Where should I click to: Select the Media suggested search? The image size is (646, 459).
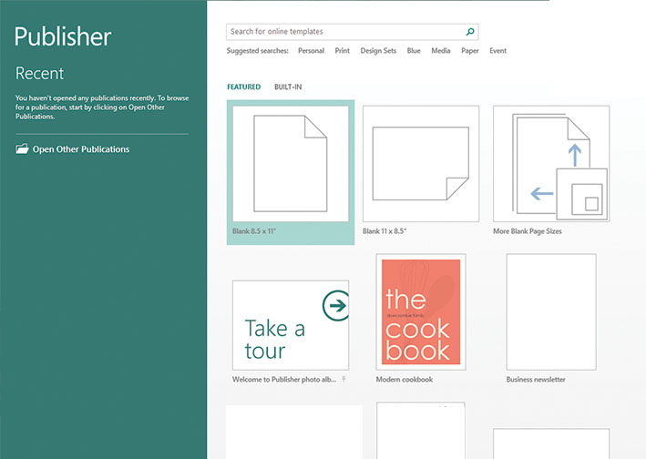coord(441,51)
